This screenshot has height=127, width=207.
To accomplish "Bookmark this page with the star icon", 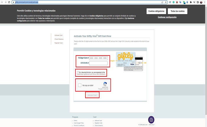I will 166,2.
